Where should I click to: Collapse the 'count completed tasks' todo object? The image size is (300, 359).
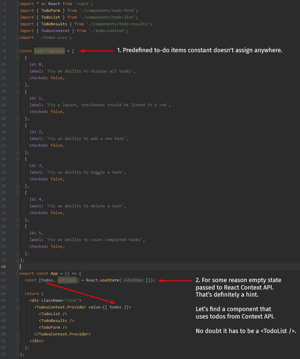(19, 226)
